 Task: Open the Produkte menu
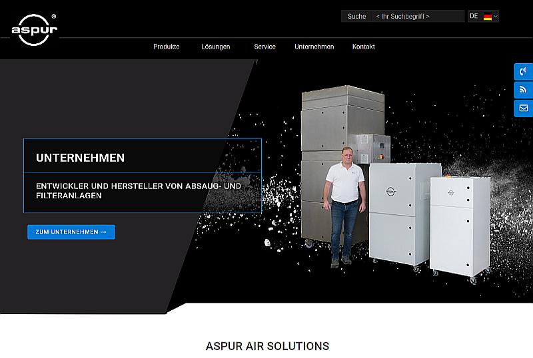point(166,47)
